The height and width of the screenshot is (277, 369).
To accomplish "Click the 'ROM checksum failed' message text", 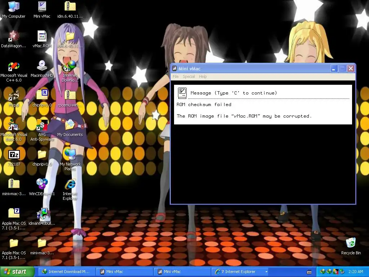I will pyautogui.click(x=204, y=105).
